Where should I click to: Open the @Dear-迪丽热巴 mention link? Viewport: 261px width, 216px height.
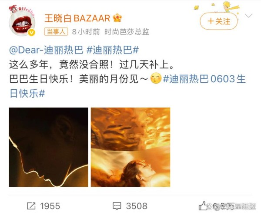46,50
